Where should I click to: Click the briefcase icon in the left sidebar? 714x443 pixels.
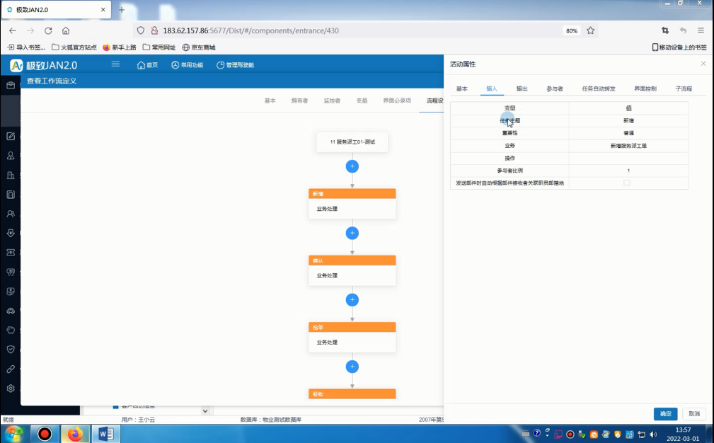coord(11,85)
